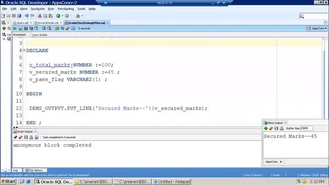Open the Navigate menu
This screenshot has height=185, width=329.
pyautogui.click(x=38, y=9)
